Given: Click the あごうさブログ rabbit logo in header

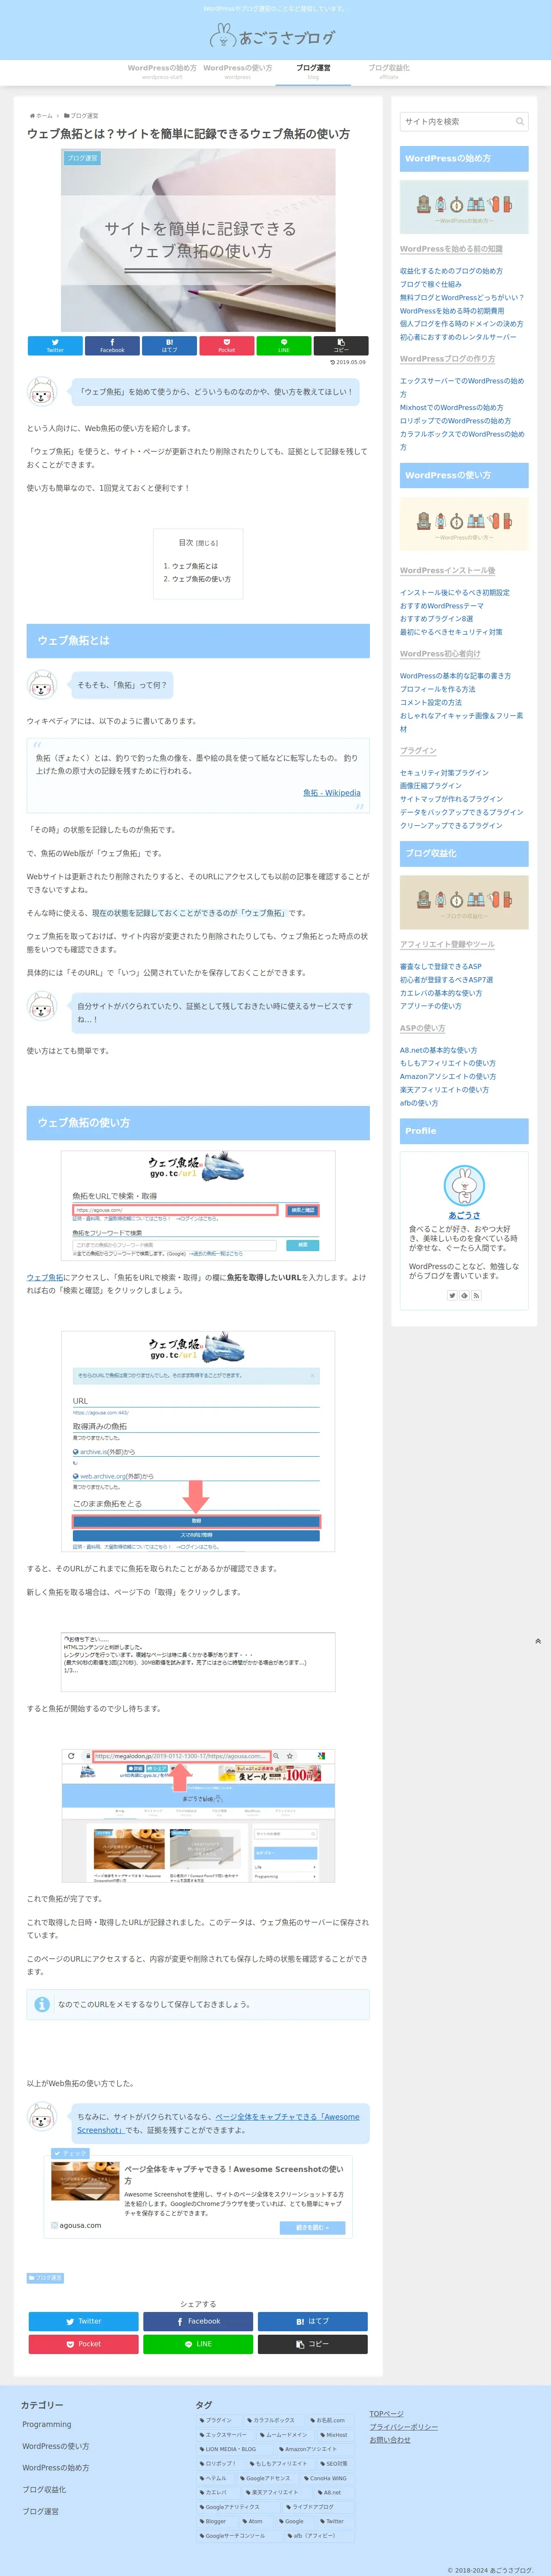Looking at the screenshot, I should 273,37.
